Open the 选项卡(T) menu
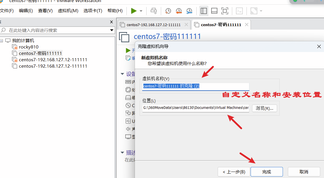324x178 pixels. [93, 11]
